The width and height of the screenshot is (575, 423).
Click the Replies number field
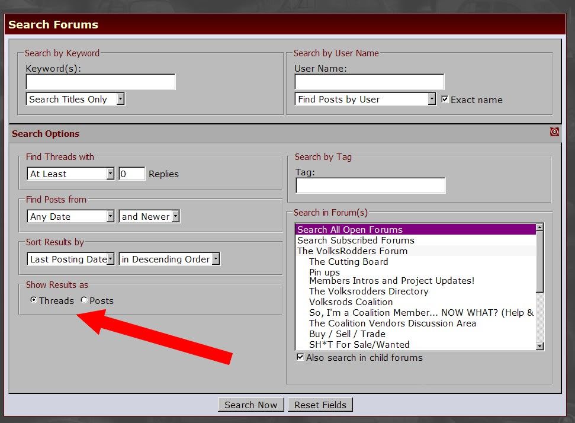tap(131, 174)
